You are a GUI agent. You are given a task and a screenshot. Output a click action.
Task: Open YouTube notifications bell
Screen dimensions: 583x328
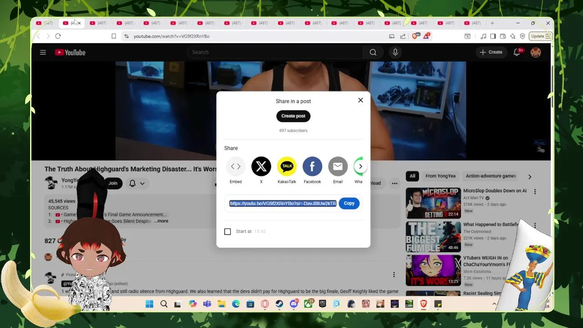(517, 52)
